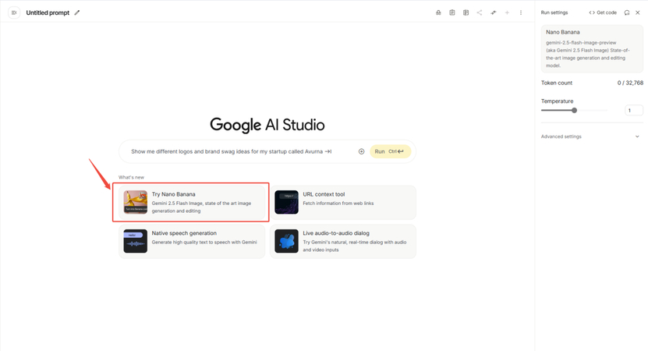Open the incognito temporary chat icon

coord(438,12)
